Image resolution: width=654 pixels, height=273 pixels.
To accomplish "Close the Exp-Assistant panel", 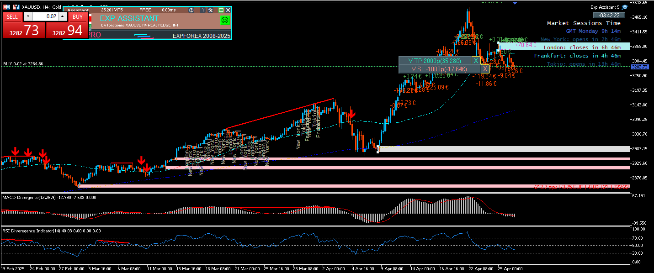I will click(228, 10).
